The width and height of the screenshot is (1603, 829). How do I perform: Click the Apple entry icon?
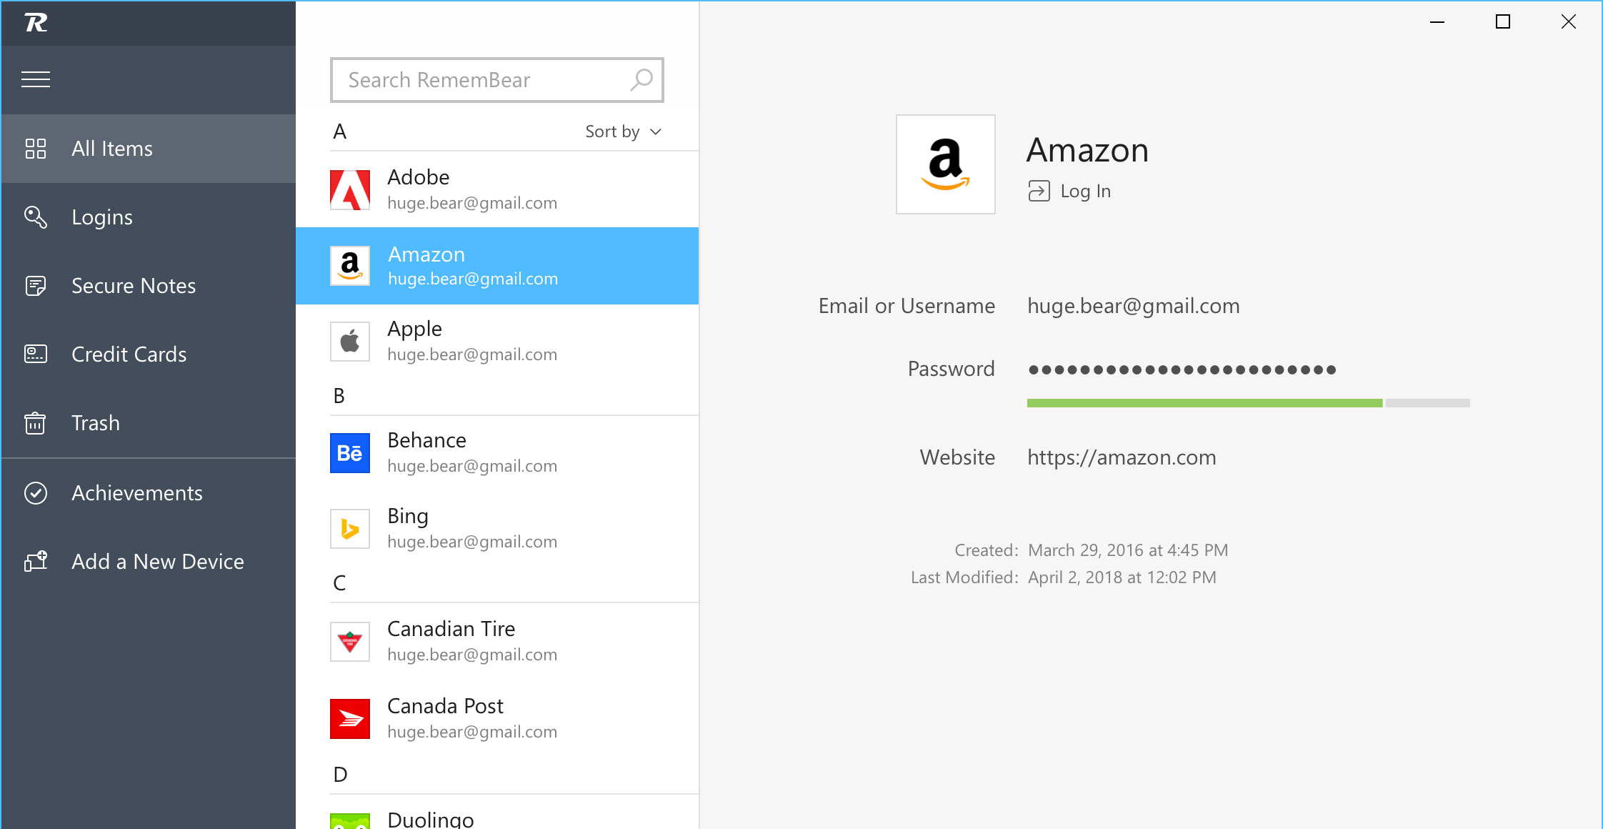tap(350, 342)
